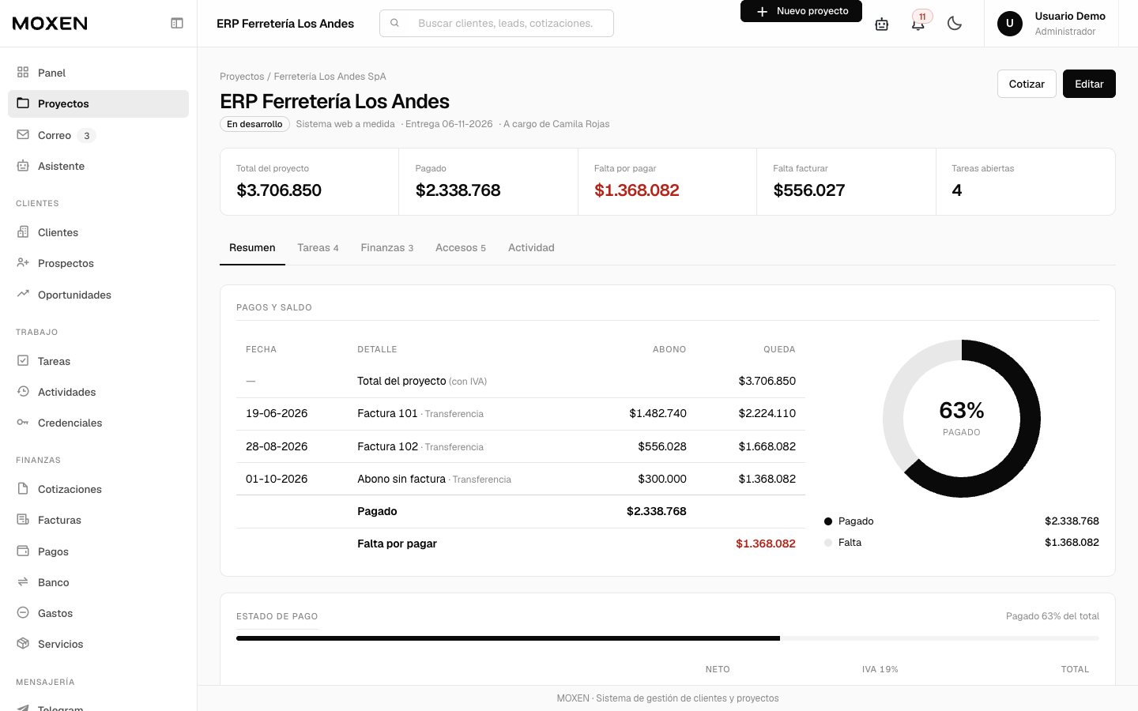Image resolution: width=1138 pixels, height=711 pixels.
Task: Click the Panel icon in sidebar
Action: click(x=23, y=73)
